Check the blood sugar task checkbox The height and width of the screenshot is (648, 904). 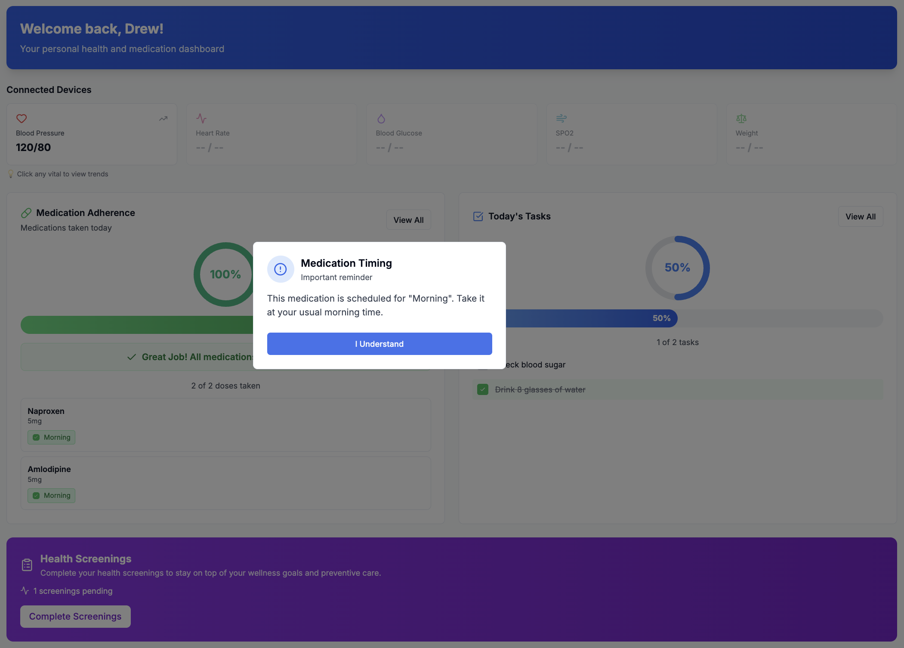[483, 364]
